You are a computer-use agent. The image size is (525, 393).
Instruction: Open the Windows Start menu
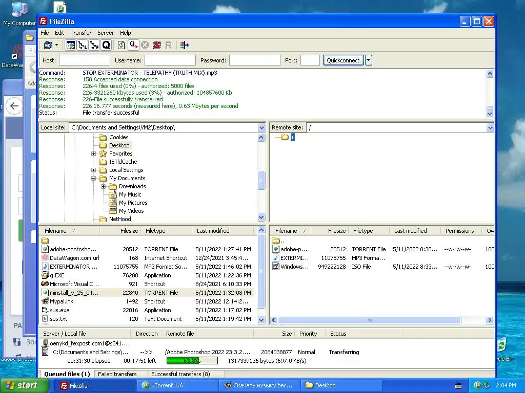pyautogui.click(x=24, y=386)
